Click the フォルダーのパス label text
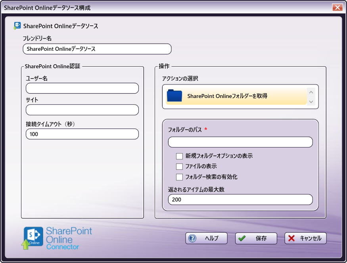 click(x=185, y=129)
